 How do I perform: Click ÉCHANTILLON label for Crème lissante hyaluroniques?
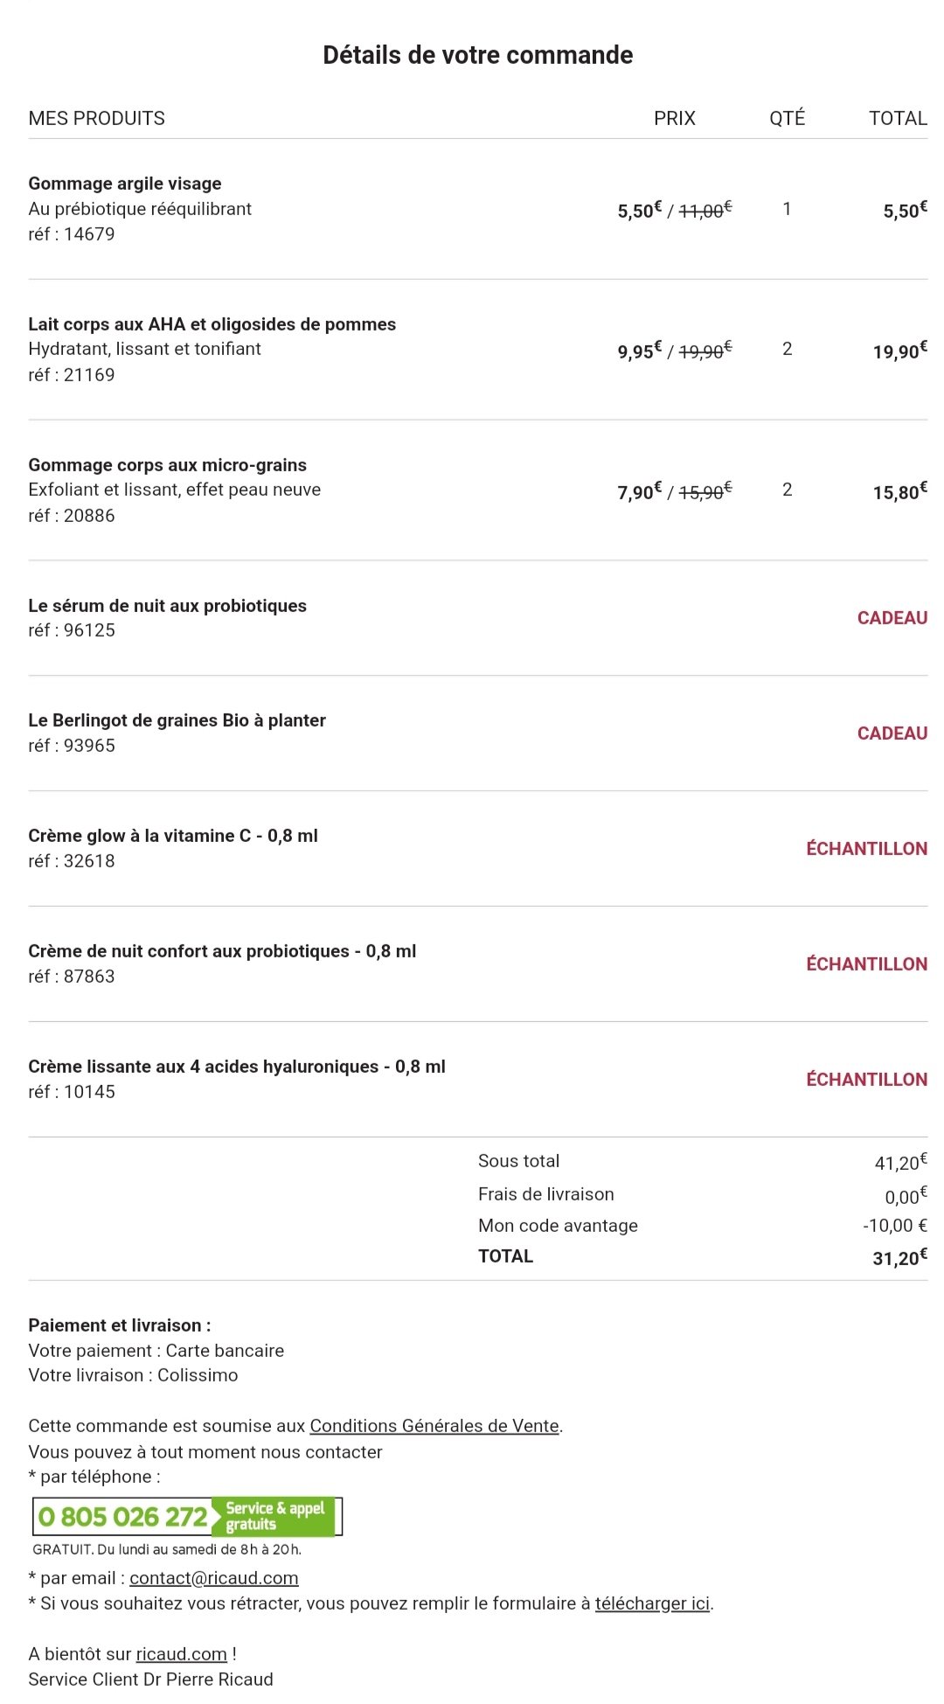(x=867, y=1079)
